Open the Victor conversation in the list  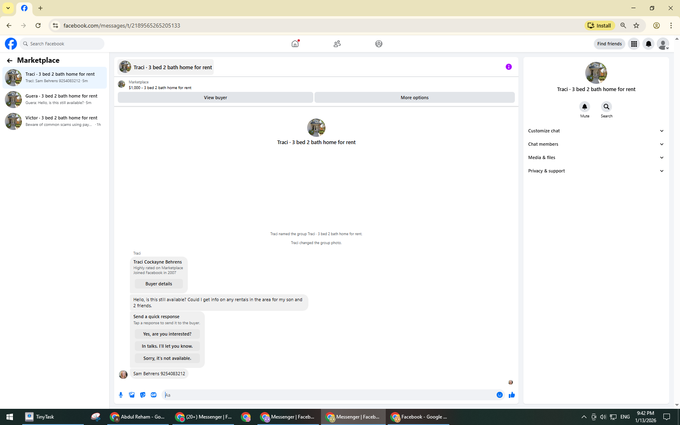point(55,121)
